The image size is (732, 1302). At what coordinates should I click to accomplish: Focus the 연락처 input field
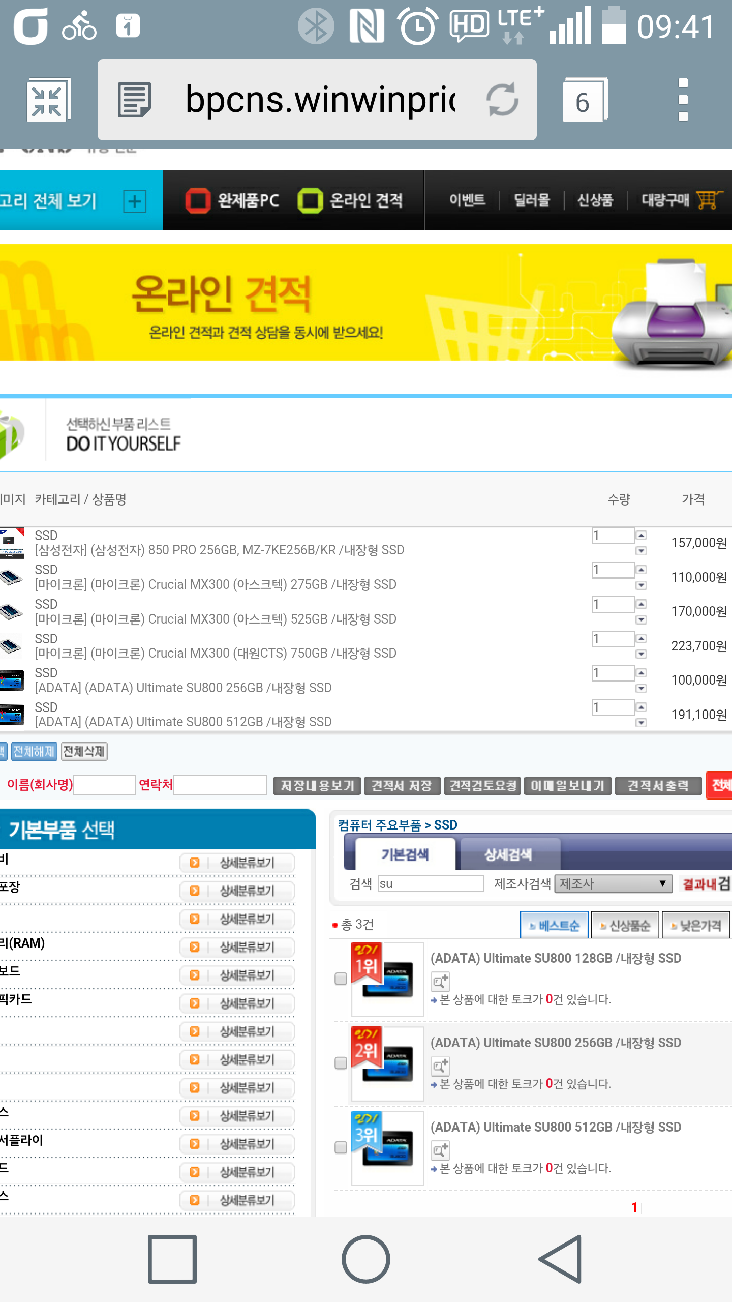coord(220,785)
